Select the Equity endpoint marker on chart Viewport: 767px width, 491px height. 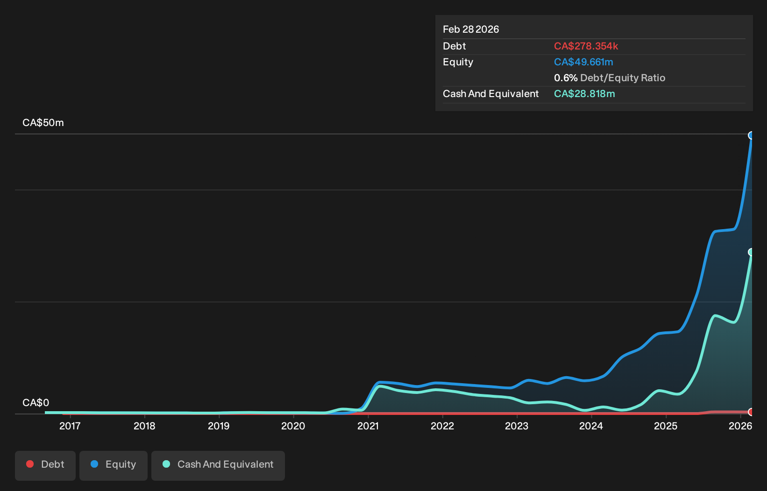pos(751,135)
